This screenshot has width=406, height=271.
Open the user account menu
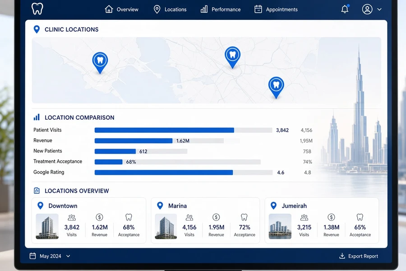(x=372, y=9)
